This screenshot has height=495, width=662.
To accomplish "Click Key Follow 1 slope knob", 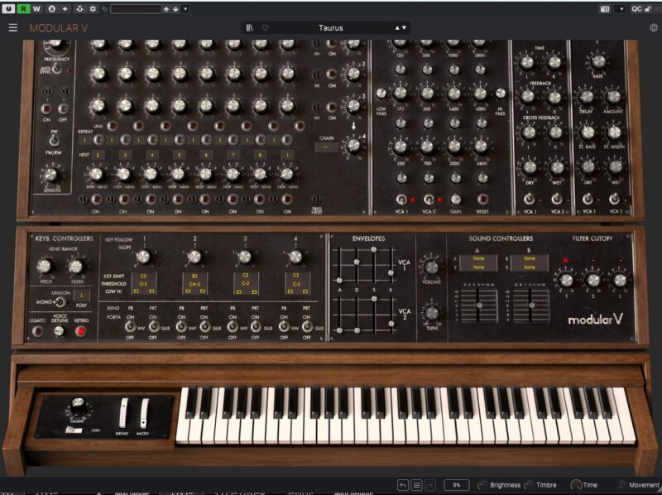I will click(x=143, y=257).
